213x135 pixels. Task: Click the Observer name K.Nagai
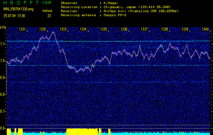[111, 3]
